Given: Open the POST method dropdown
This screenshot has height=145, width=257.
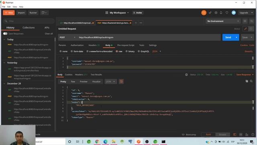Looking at the screenshot, I should [x=67, y=37].
